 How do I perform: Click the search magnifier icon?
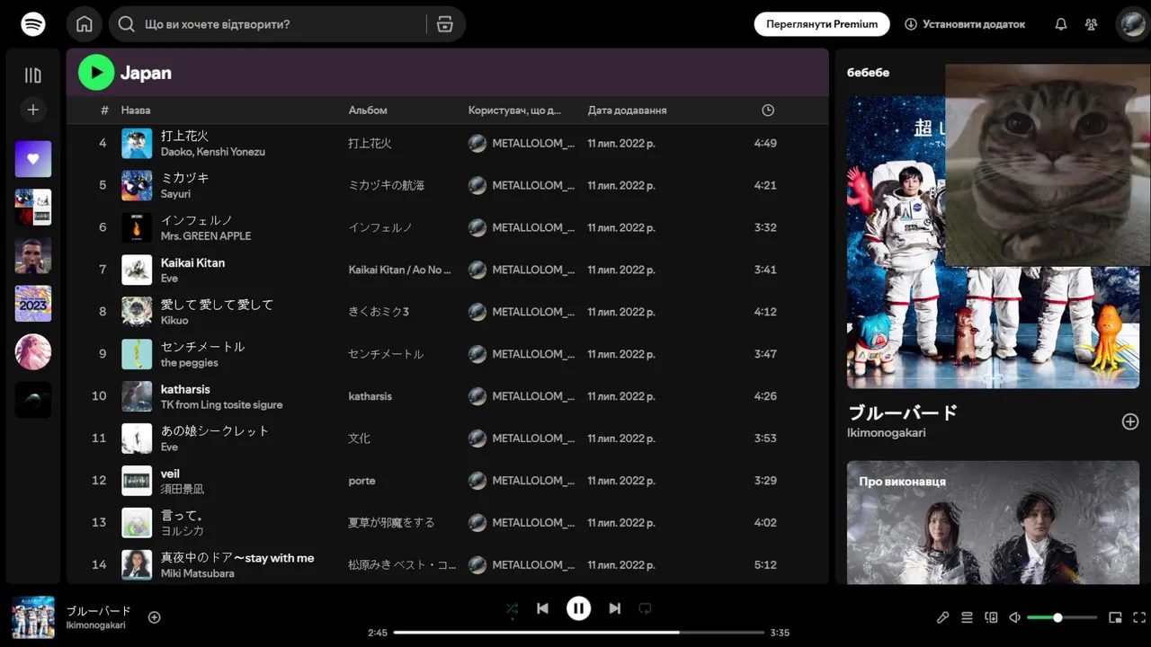[127, 24]
